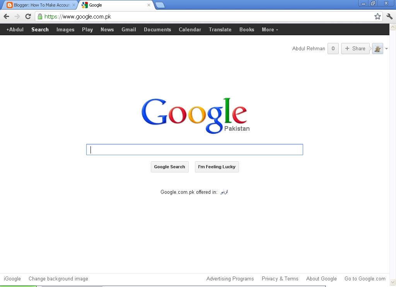Screen dimensions: 396x287
Task: Open the notifications counter showing 0
Action: (333, 48)
